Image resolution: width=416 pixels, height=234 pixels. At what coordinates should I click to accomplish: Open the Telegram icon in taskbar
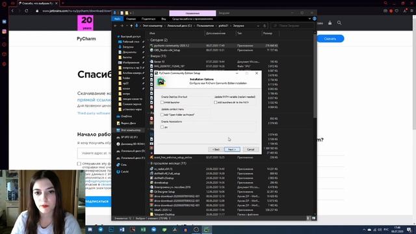coord(101,229)
